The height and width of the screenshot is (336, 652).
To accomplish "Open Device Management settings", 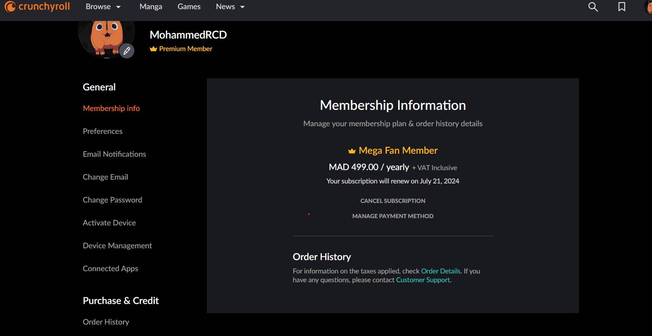I will (117, 246).
